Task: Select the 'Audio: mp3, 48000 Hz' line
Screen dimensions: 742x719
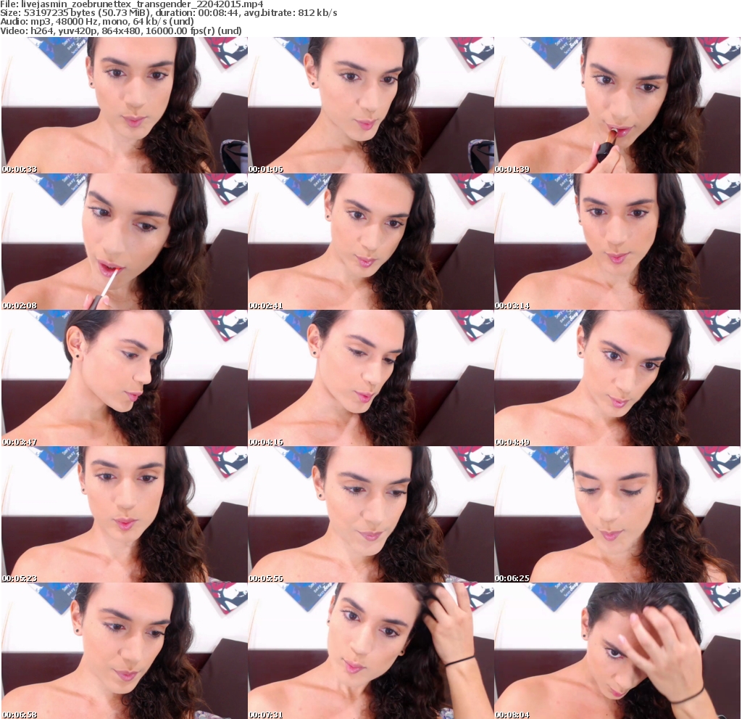Action: pos(97,22)
